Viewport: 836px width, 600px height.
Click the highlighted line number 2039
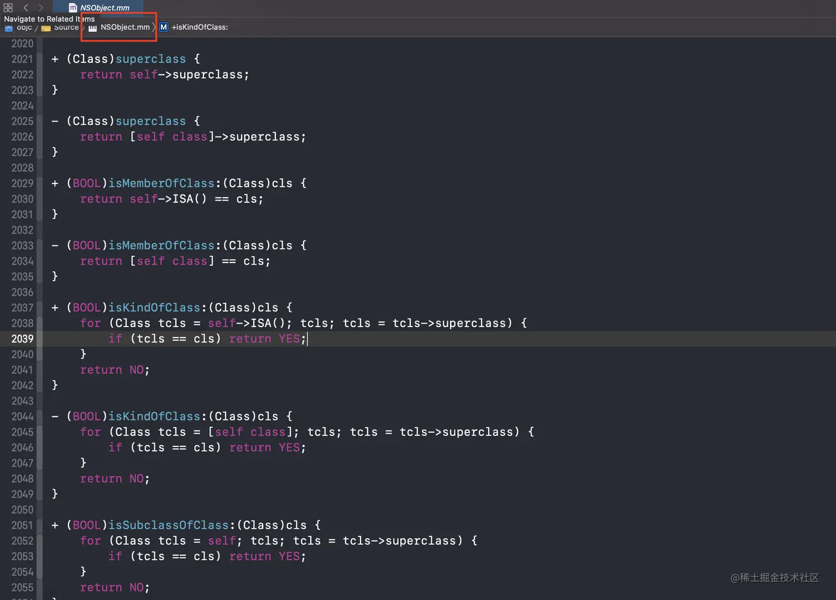pyautogui.click(x=22, y=339)
